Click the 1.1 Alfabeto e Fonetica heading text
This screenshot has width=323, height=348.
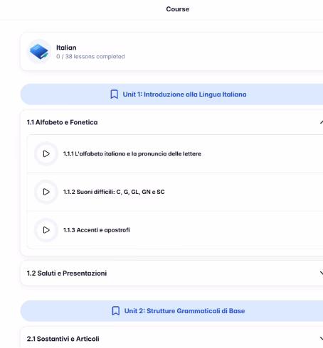pos(62,122)
